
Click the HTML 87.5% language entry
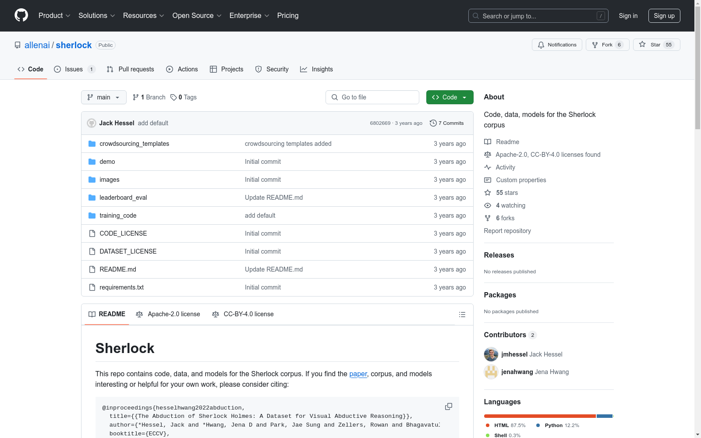(505, 425)
